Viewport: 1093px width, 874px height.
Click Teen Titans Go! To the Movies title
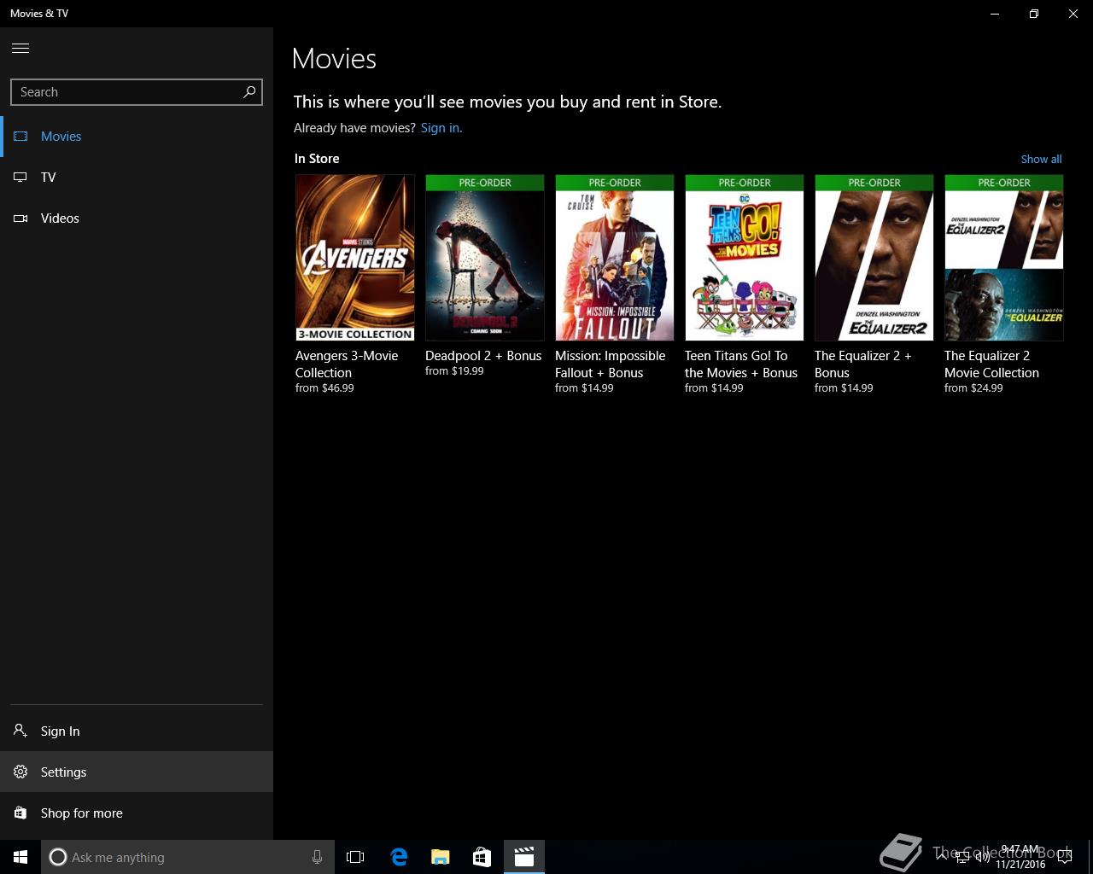click(x=741, y=364)
